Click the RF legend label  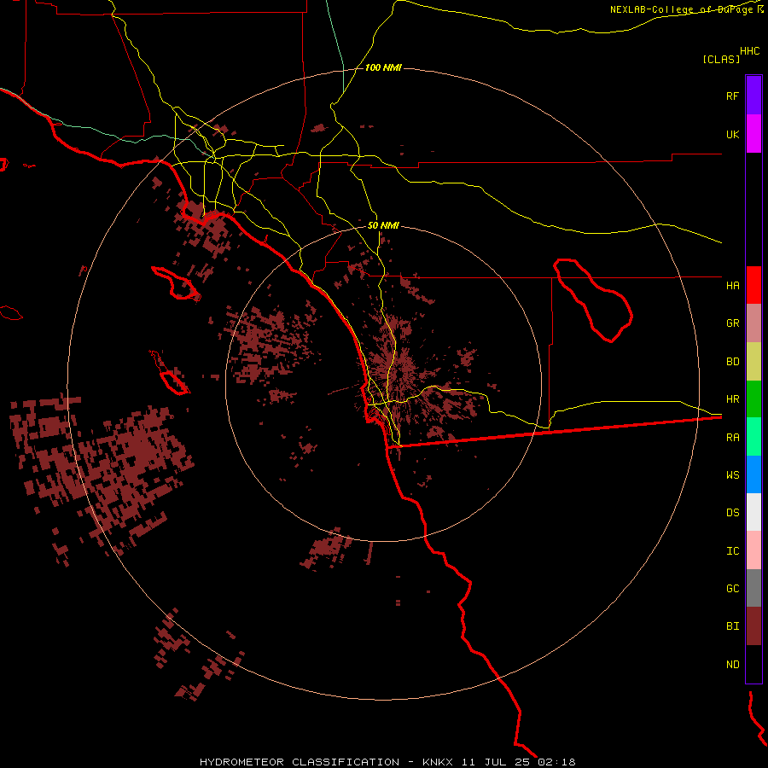tap(732, 96)
